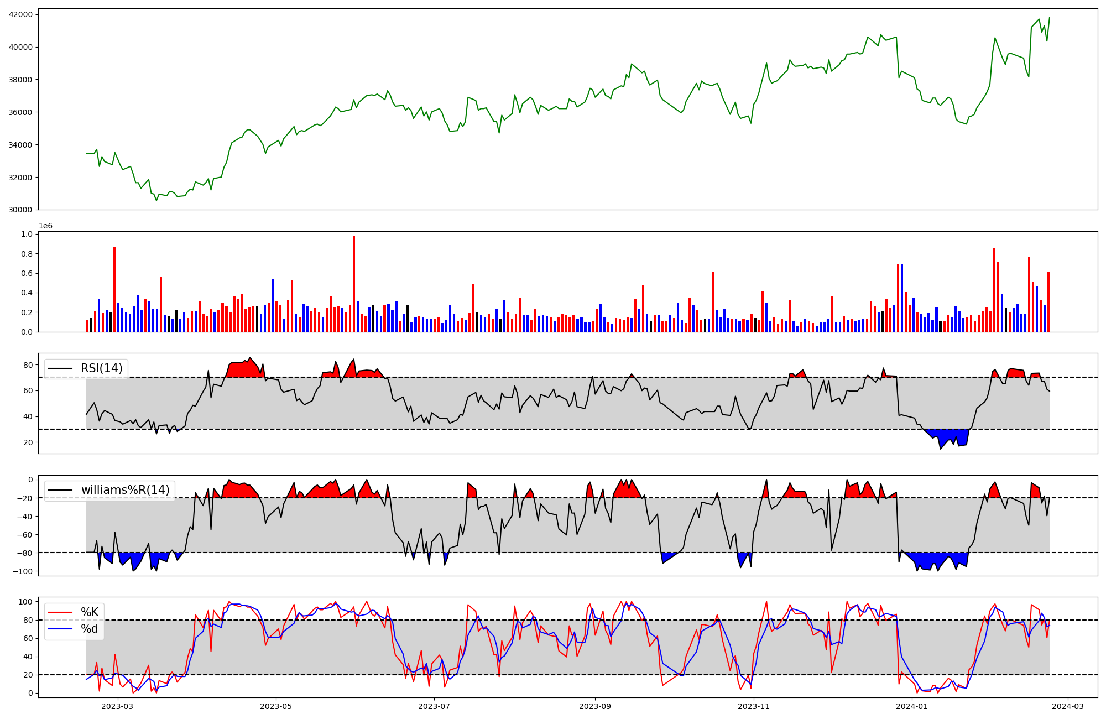Click the 2023-05 x-axis date label
Screen dimensions: 1106x719
(x=275, y=706)
